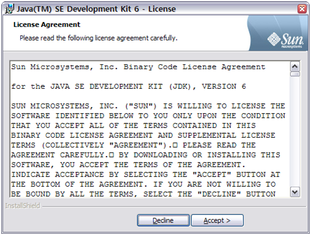The width and height of the screenshot is (311, 235).
Task: Click the license text scrollbar thumb
Action: coord(295,74)
